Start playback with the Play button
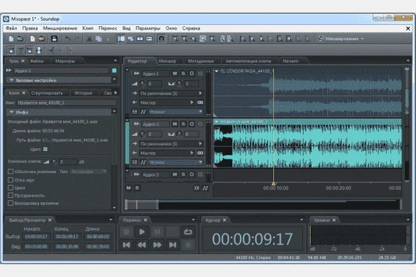The width and height of the screenshot is (416, 277). tap(141, 232)
